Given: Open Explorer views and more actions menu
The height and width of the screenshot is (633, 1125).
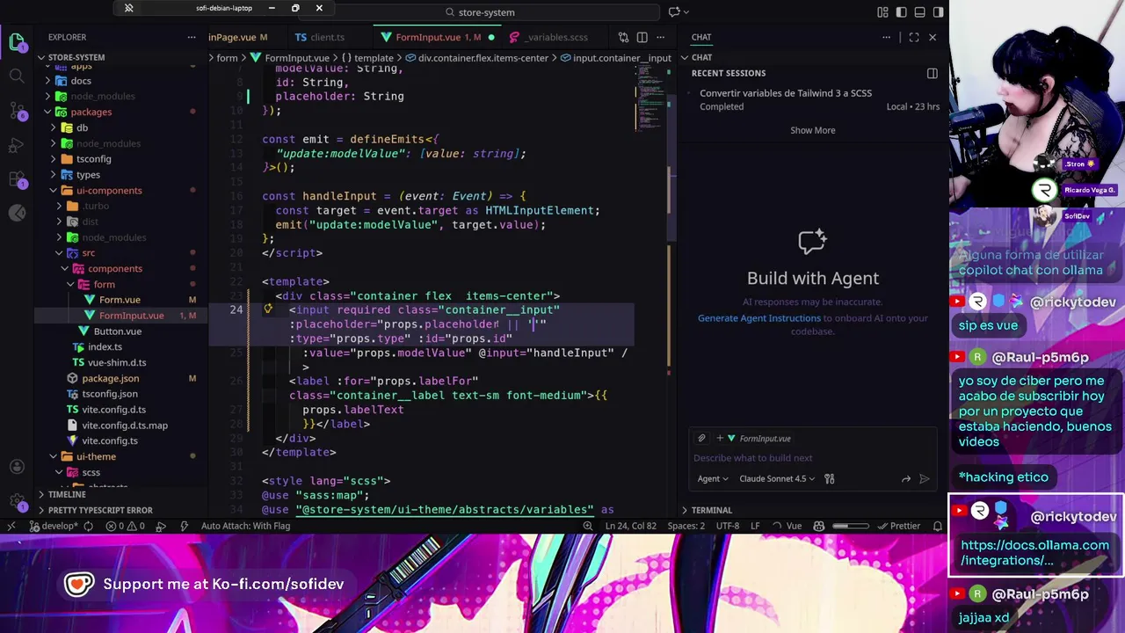Looking at the screenshot, I should pos(192,37).
